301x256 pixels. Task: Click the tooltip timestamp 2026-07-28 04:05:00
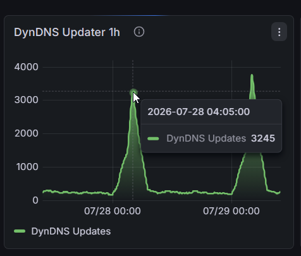pos(199,112)
